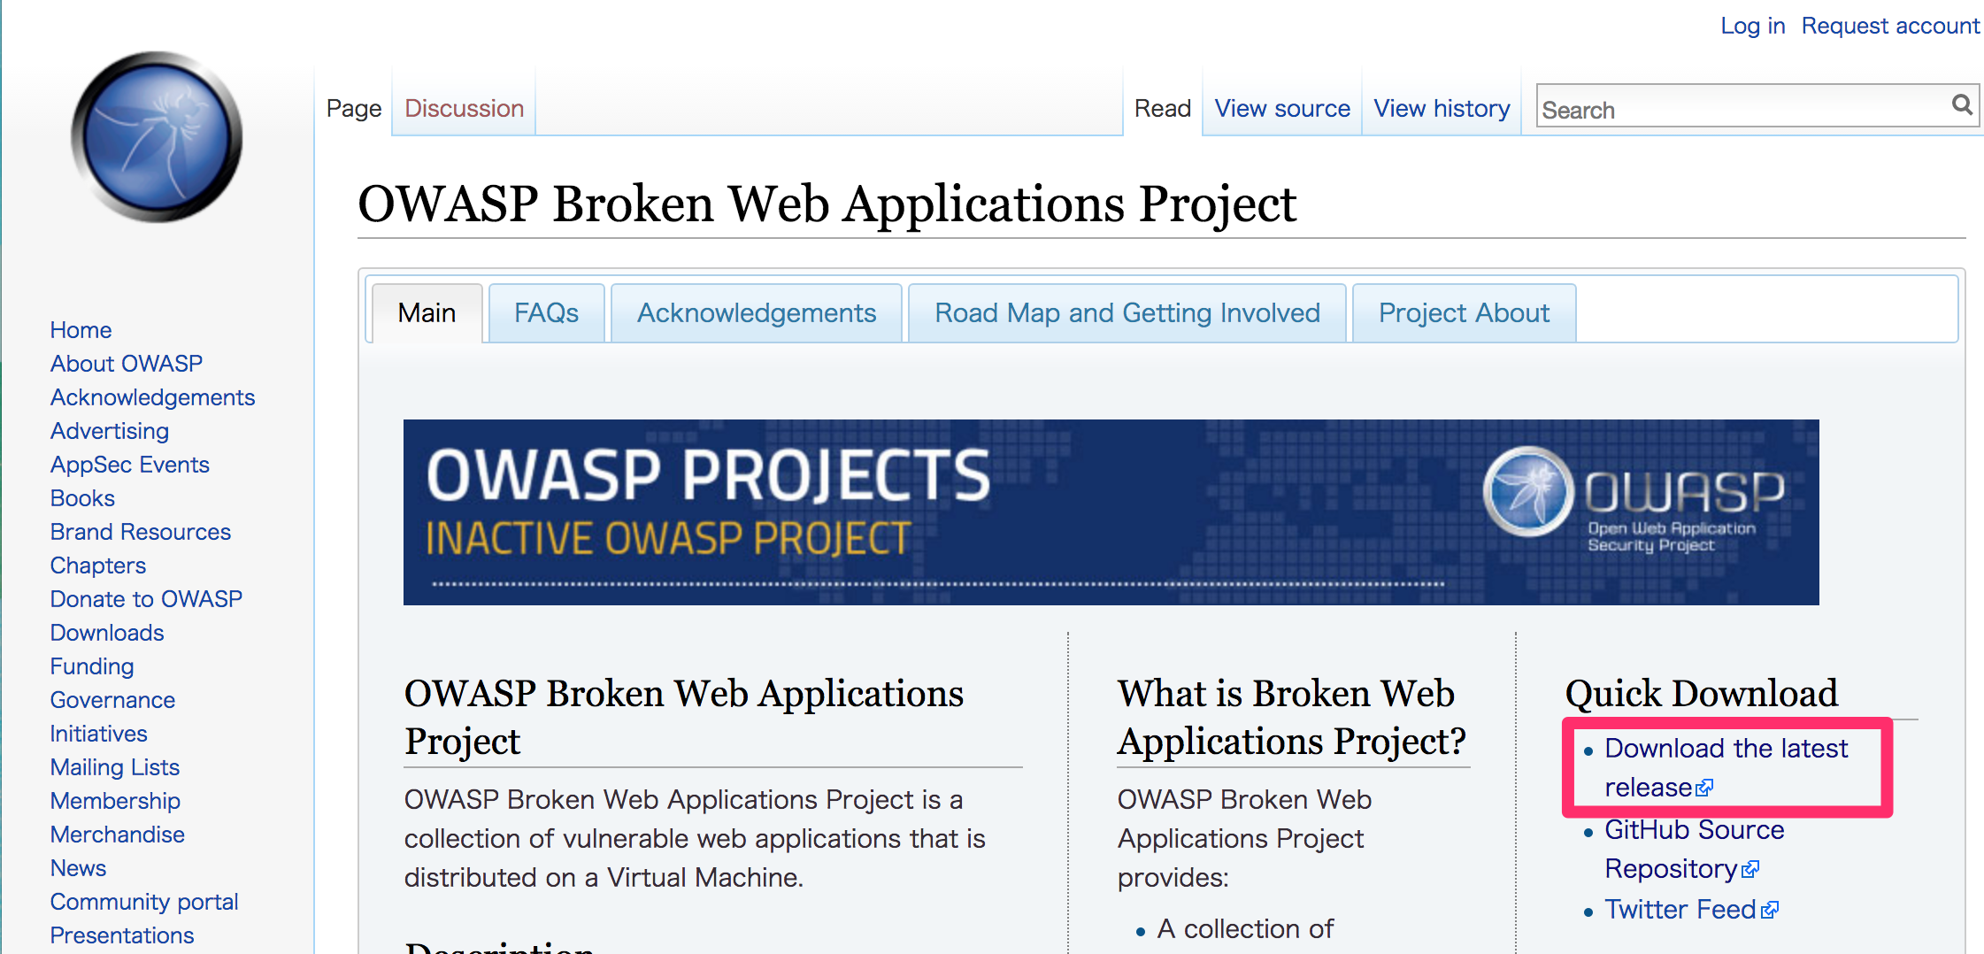
Task: Open Donate to OWASP in sidebar
Action: pyautogui.click(x=146, y=599)
